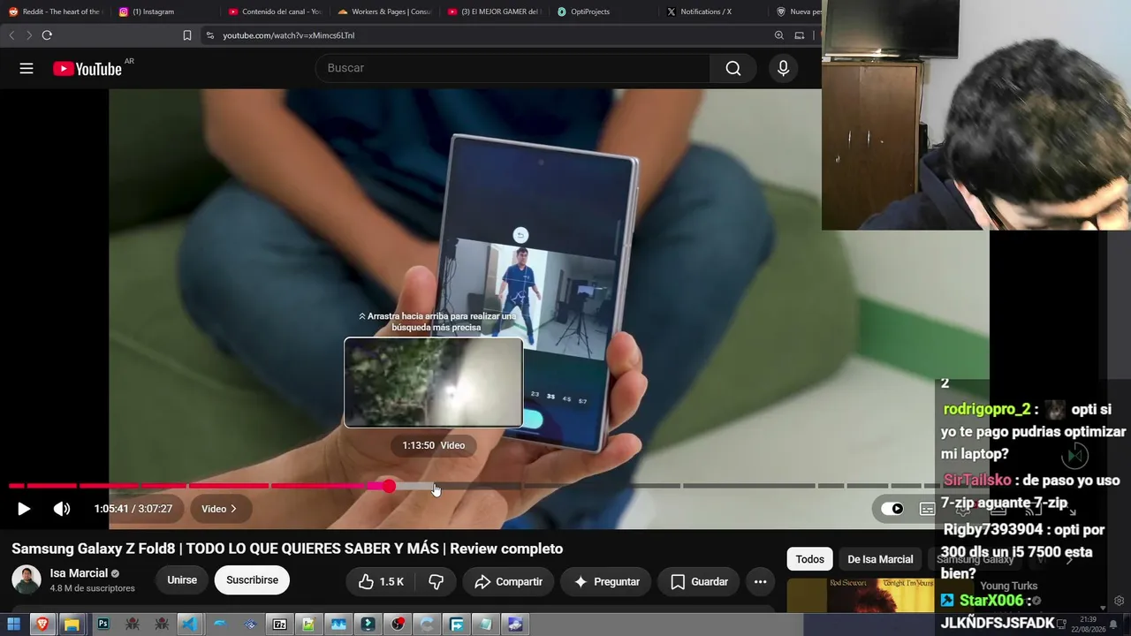The width and height of the screenshot is (1131, 636).
Task: Click the seek preview thumbnail above the progress bar
Action: pyautogui.click(x=433, y=382)
